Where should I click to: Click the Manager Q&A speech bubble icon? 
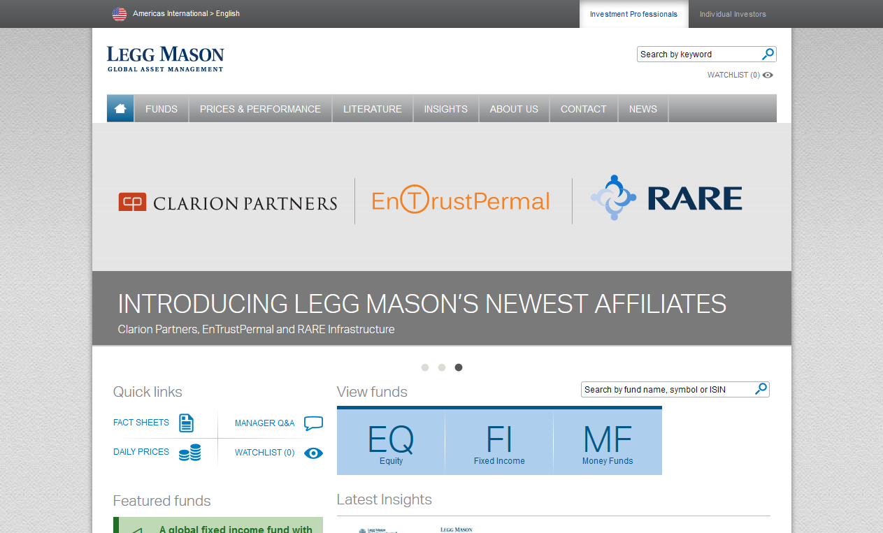click(314, 423)
